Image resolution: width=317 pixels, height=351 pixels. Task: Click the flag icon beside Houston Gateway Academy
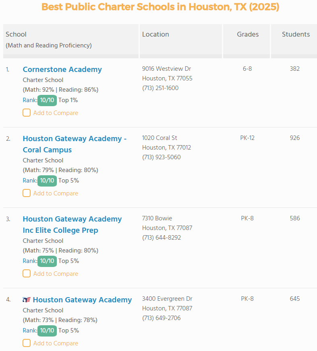(x=27, y=300)
